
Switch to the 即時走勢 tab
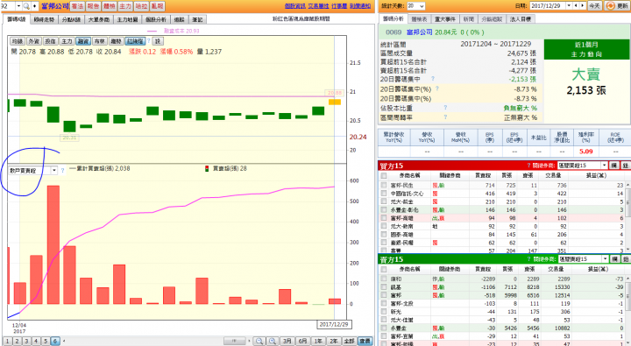pos(44,19)
